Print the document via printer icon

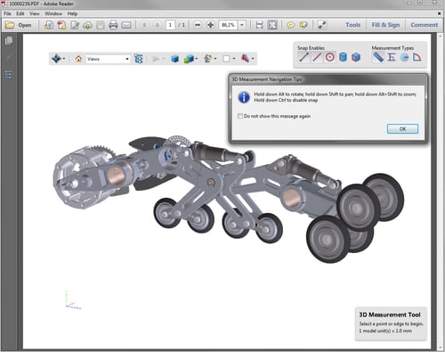pyautogui.click(x=113, y=25)
